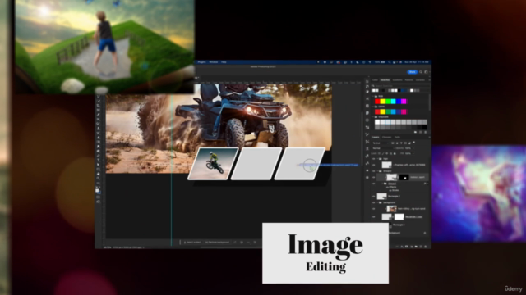Click create new group folder icon in Layers

point(416,246)
